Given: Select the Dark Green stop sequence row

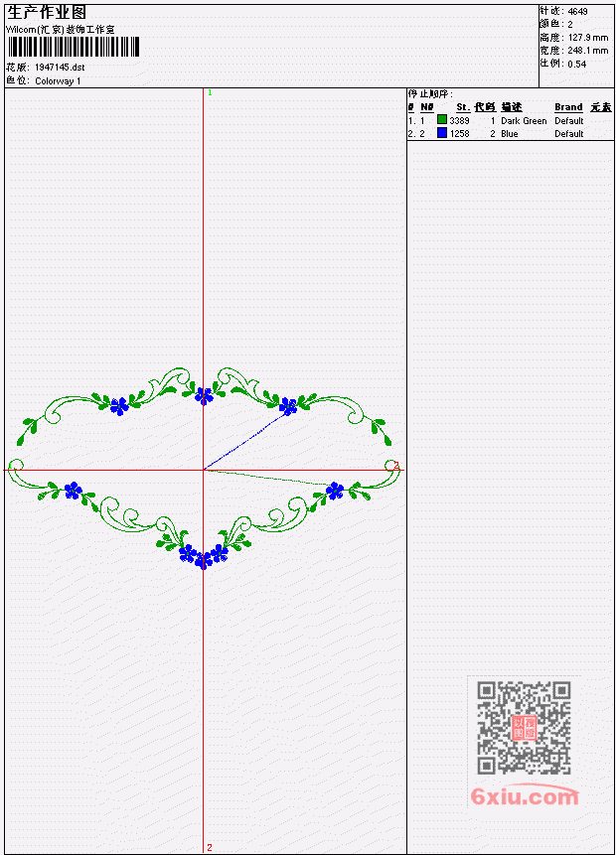Looking at the screenshot, I should 510,120.
